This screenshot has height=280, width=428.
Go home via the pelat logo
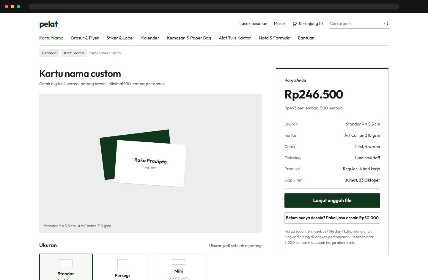point(48,24)
